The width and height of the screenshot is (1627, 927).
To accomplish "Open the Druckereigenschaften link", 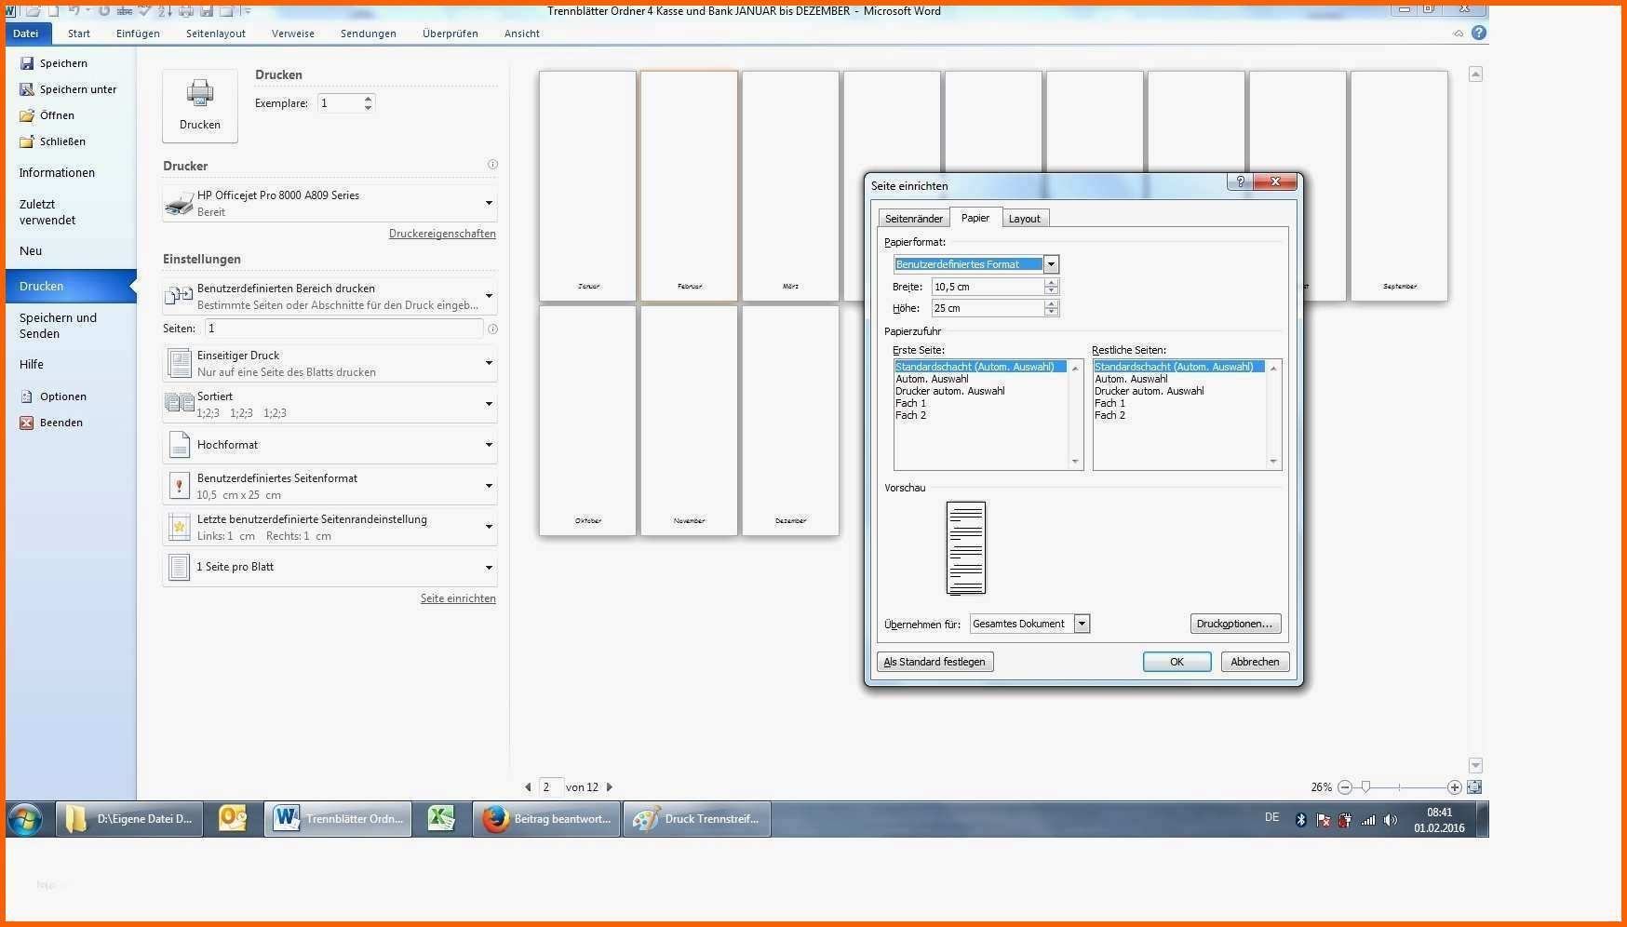I will (x=442, y=234).
